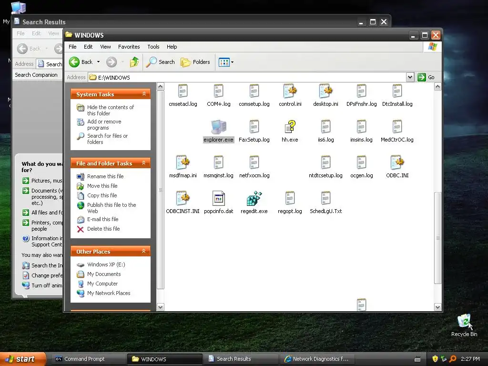Click the Go button next to address bar

(x=426, y=77)
